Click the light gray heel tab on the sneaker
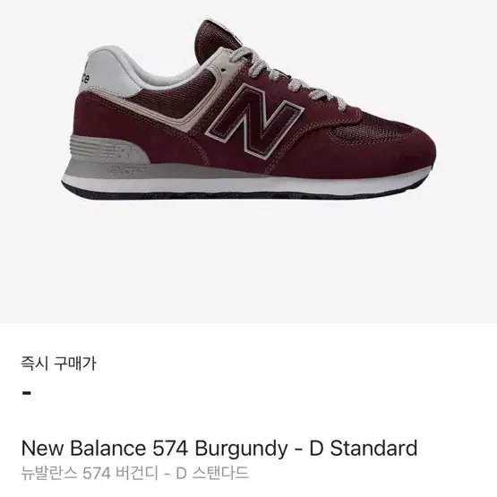This screenshot has width=497, height=497. coord(108,73)
